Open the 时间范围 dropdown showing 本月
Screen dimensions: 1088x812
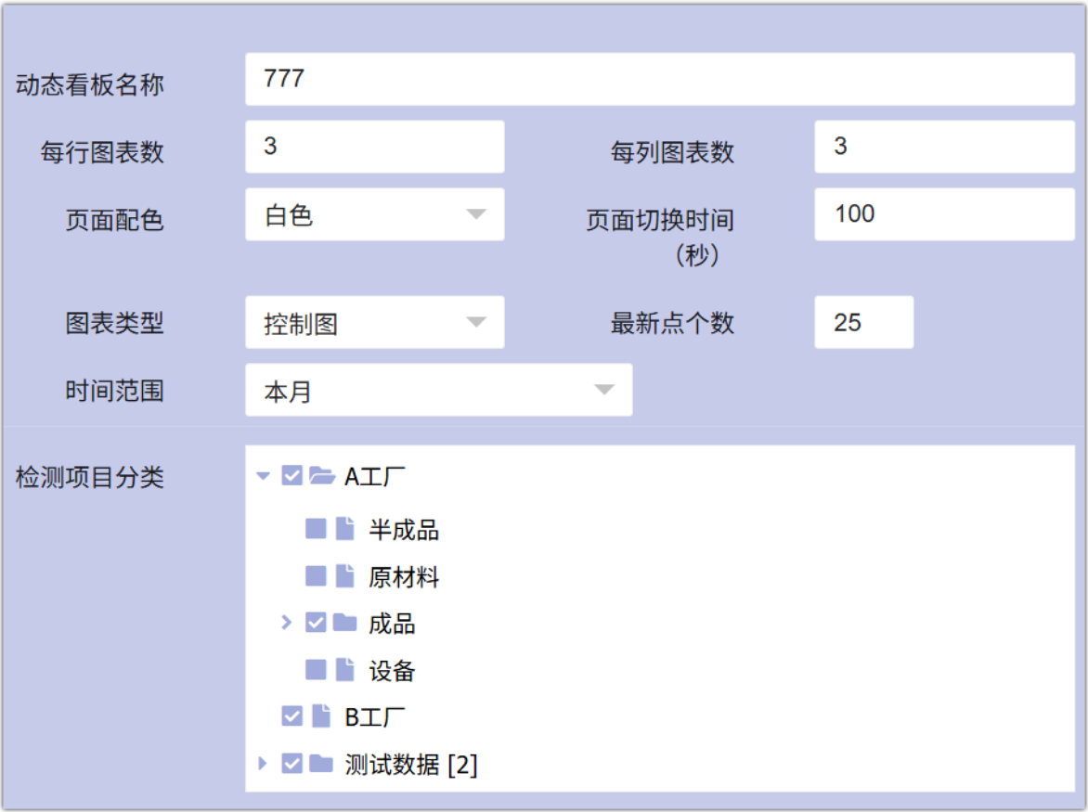coord(438,391)
